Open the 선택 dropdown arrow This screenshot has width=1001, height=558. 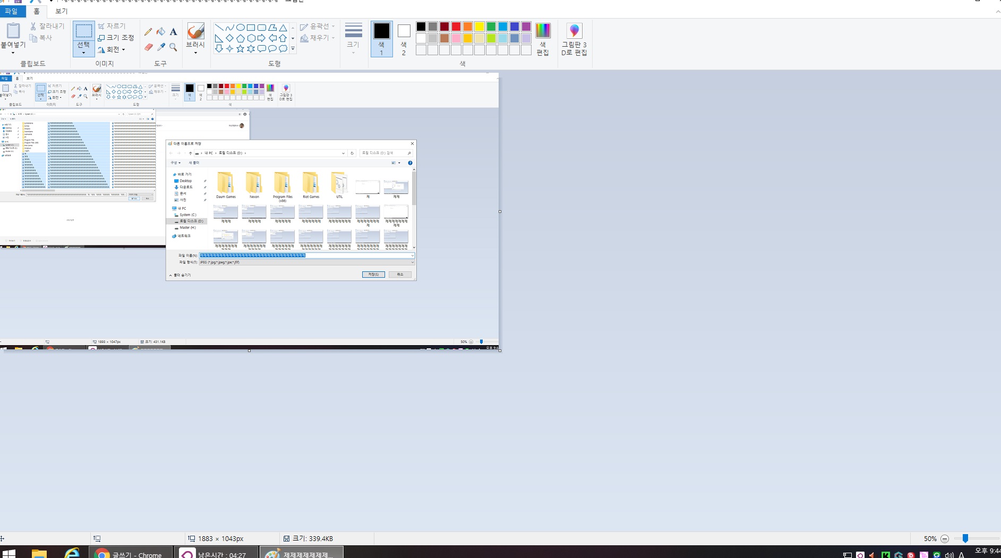pos(83,53)
